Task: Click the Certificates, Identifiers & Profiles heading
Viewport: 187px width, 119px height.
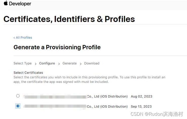Action: pos(69,19)
